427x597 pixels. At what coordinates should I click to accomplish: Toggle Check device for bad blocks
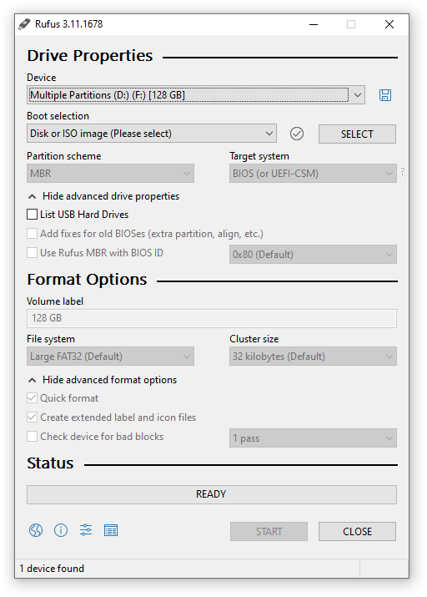pyautogui.click(x=33, y=437)
